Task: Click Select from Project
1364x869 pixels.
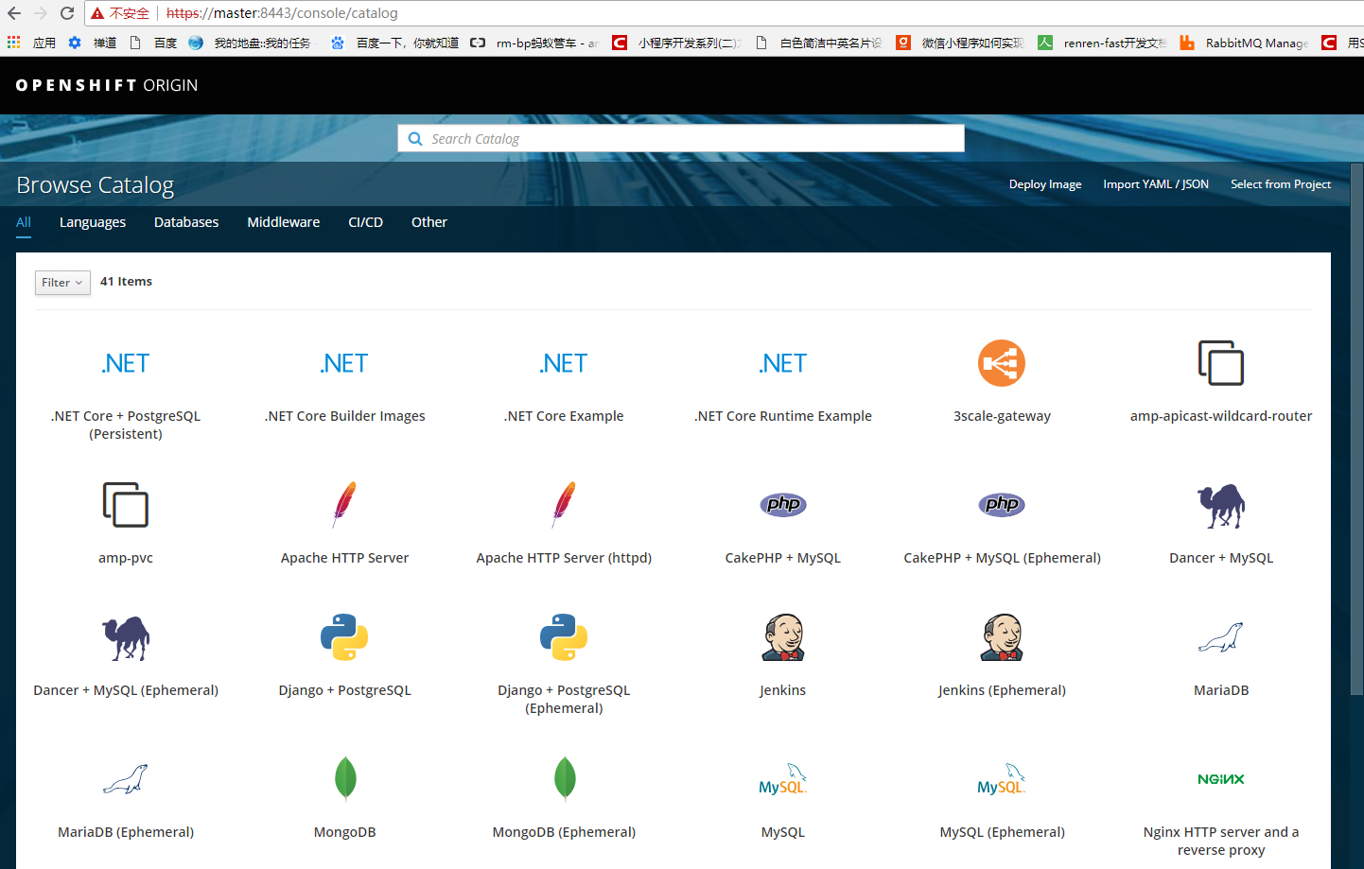Action: (1281, 184)
